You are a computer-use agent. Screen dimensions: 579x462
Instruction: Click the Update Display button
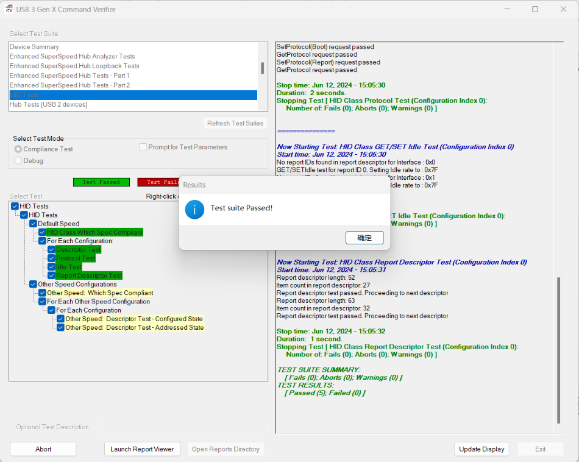pos(481,449)
